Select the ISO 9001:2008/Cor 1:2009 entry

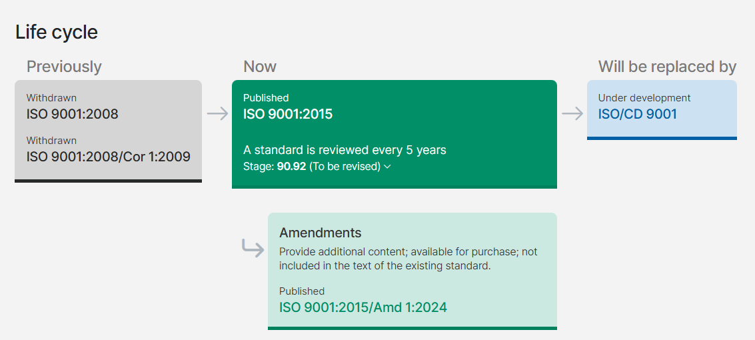[109, 157]
